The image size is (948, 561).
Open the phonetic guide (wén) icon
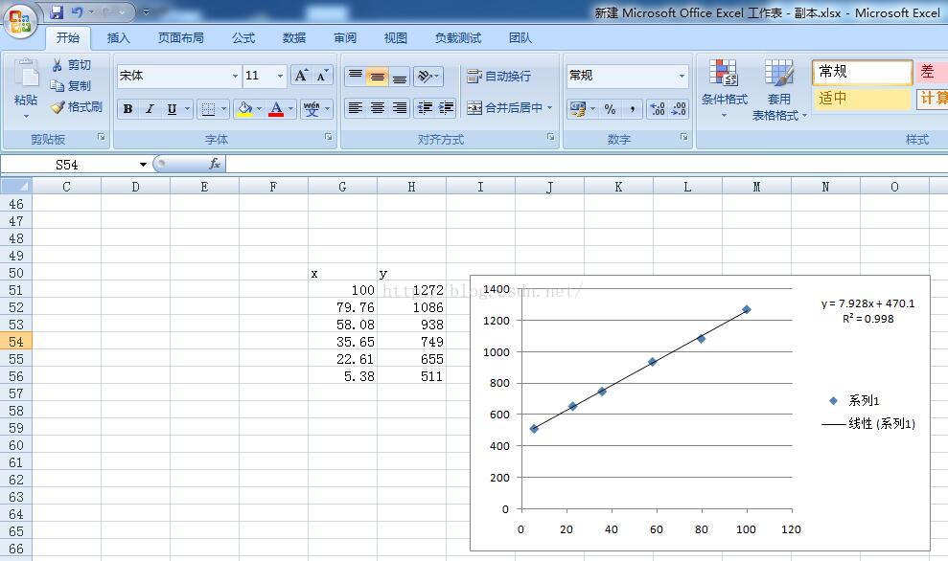pos(312,109)
